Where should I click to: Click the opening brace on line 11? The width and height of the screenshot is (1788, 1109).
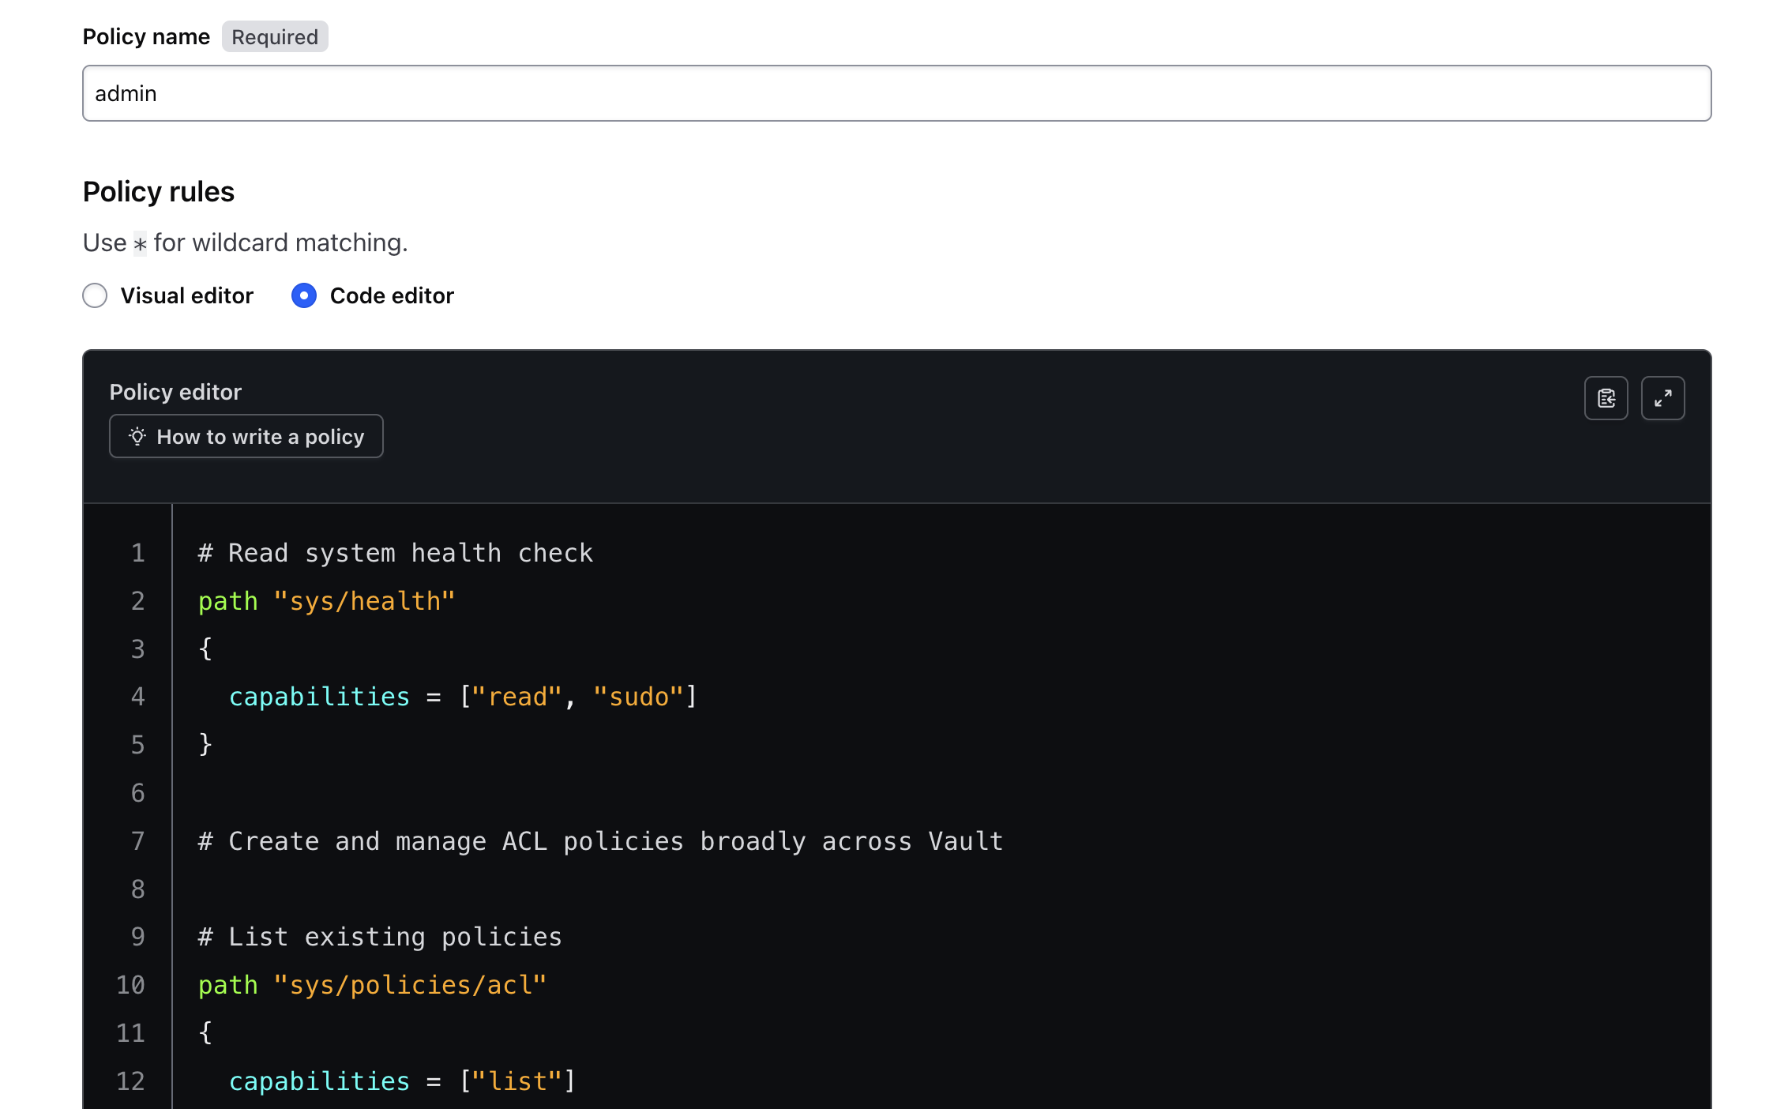205,1033
